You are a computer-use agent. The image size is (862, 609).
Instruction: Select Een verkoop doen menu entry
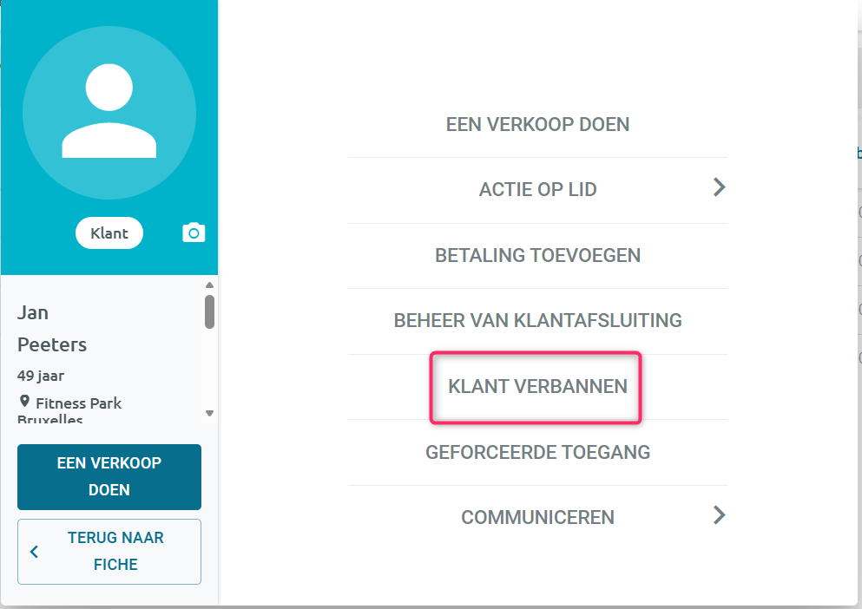click(537, 125)
